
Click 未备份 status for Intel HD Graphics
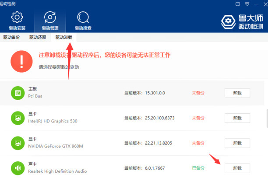tap(198, 118)
